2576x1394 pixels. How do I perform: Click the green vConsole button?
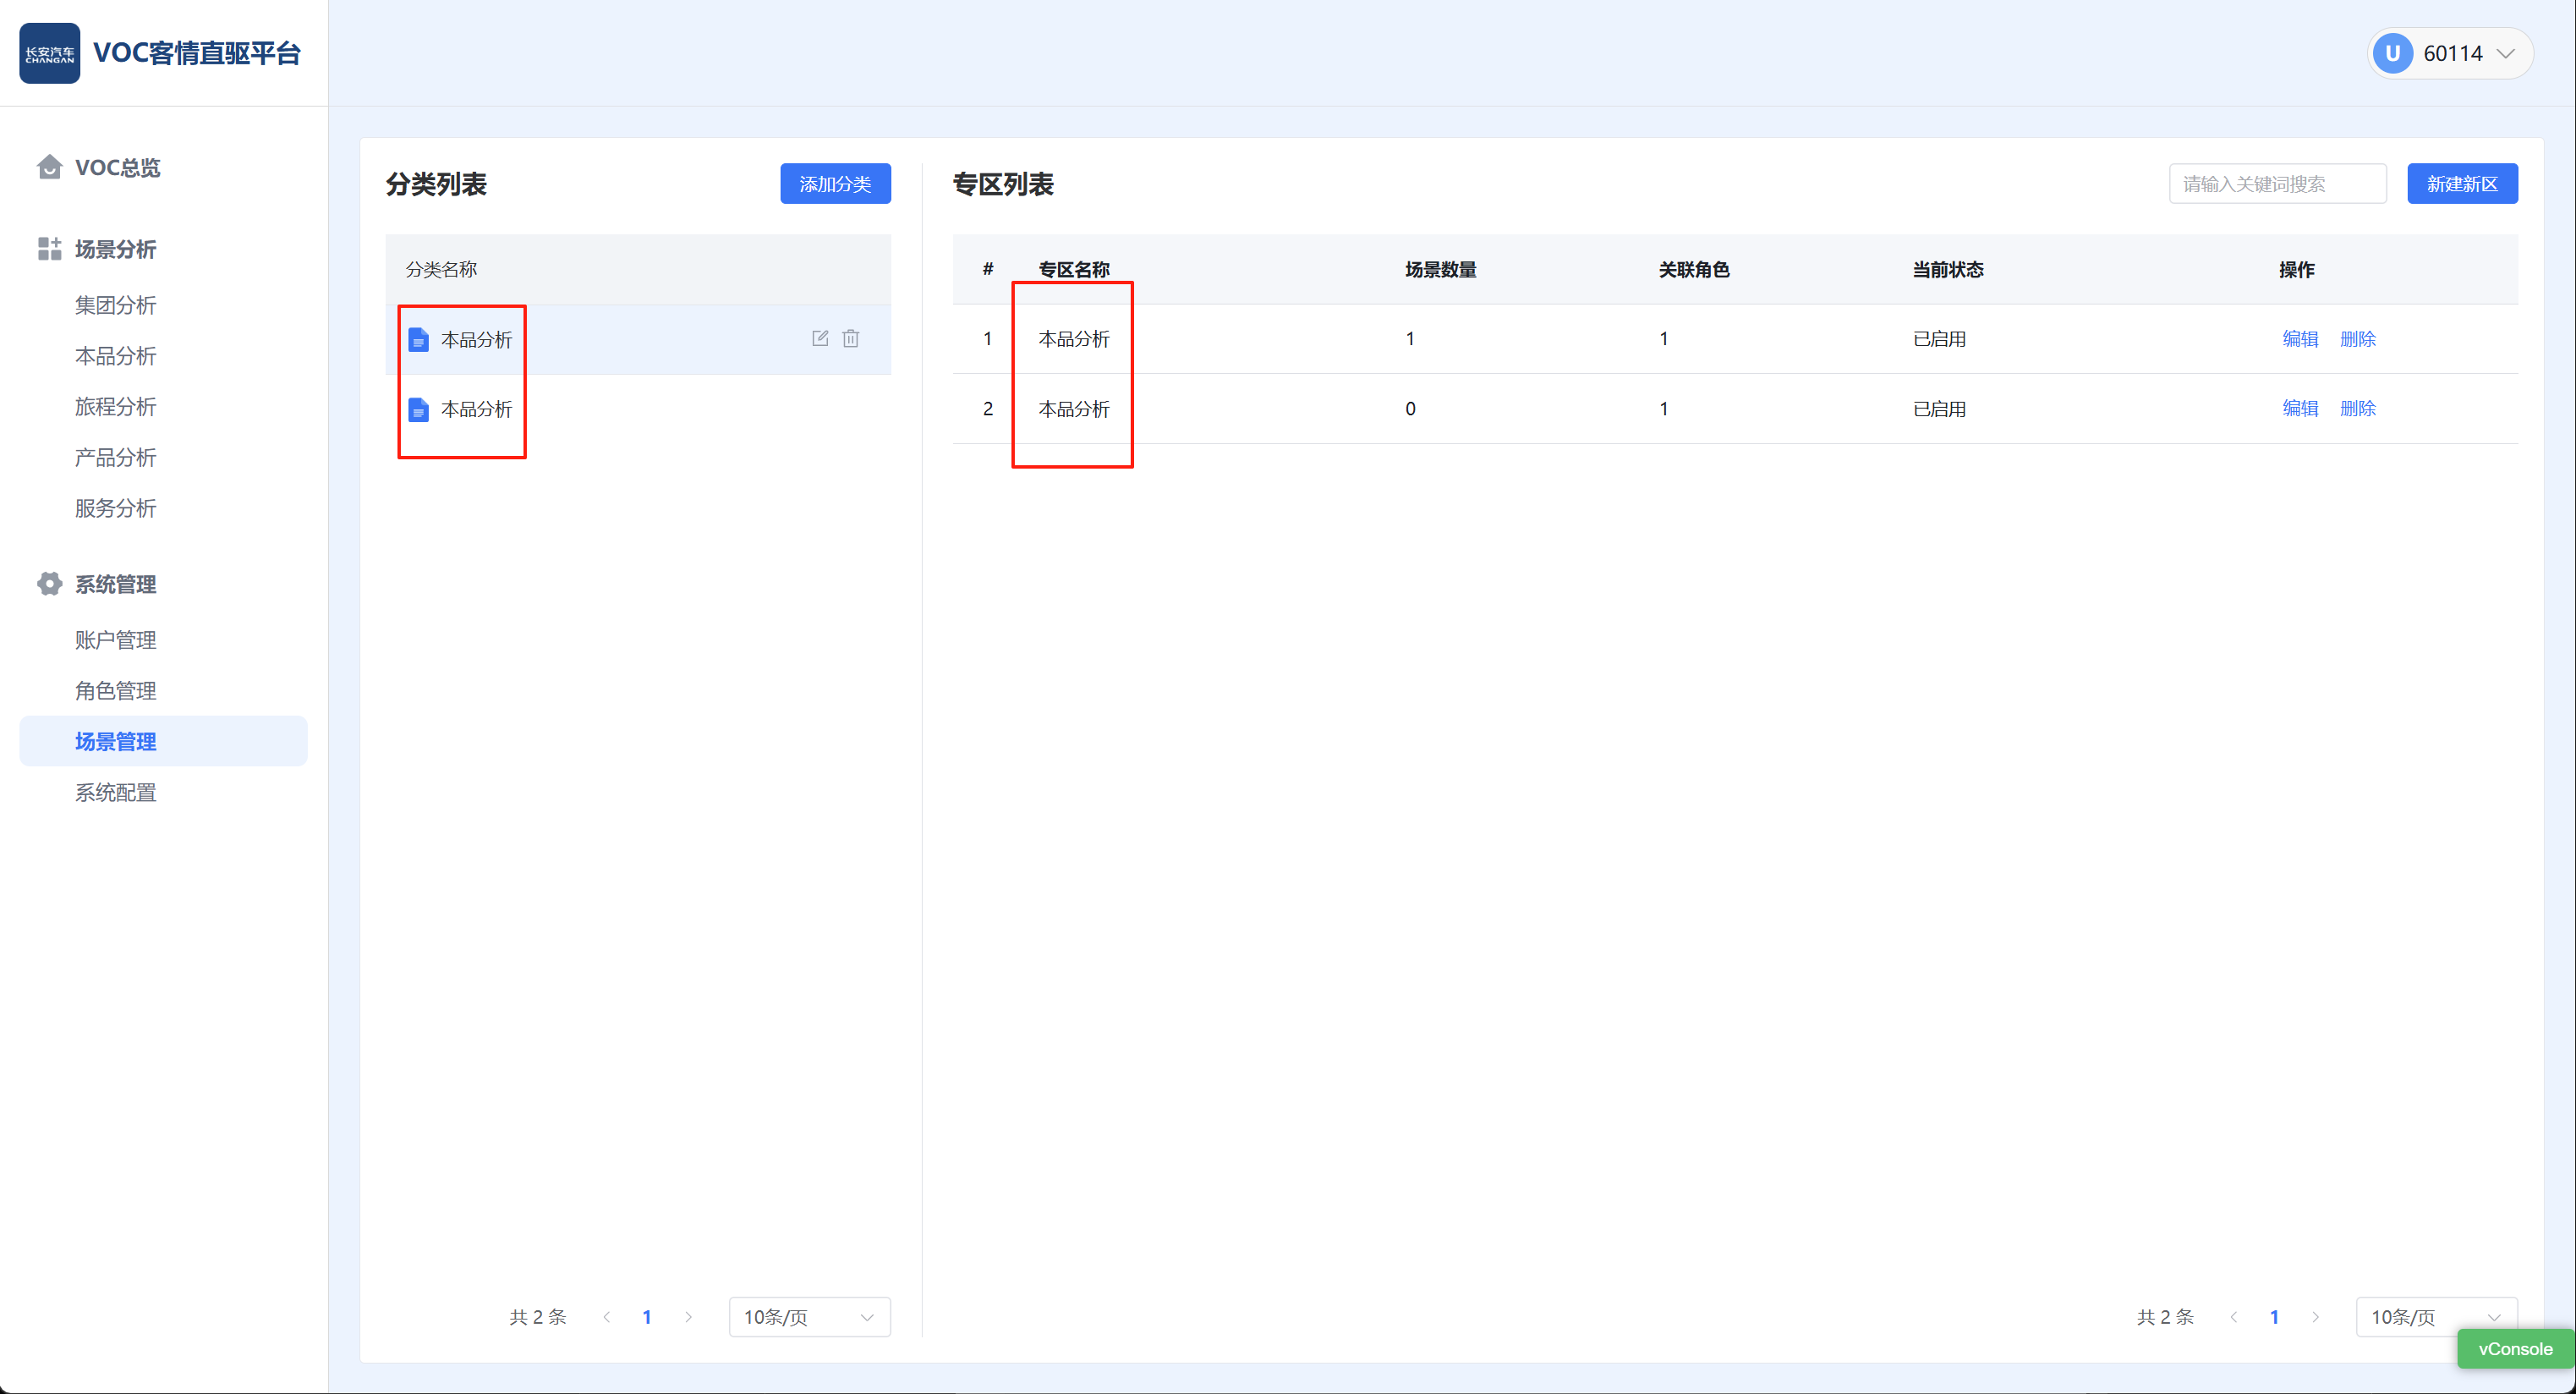tap(2515, 1349)
